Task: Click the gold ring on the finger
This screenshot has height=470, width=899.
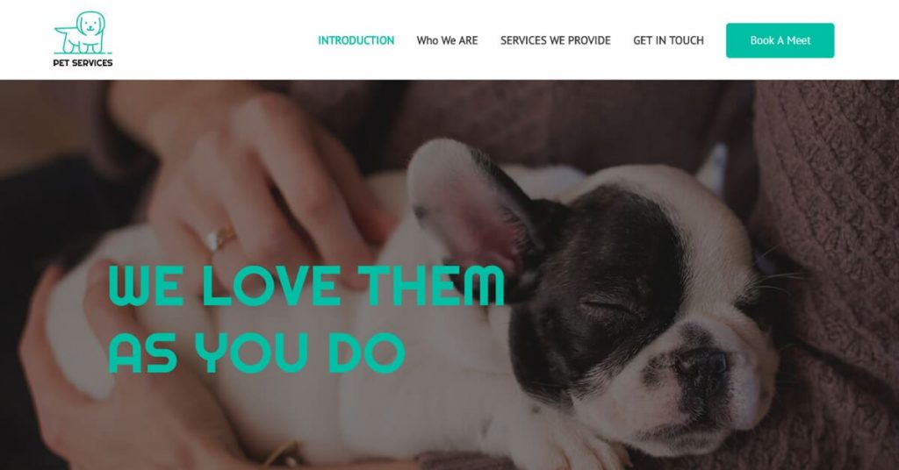Action: (219, 237)
